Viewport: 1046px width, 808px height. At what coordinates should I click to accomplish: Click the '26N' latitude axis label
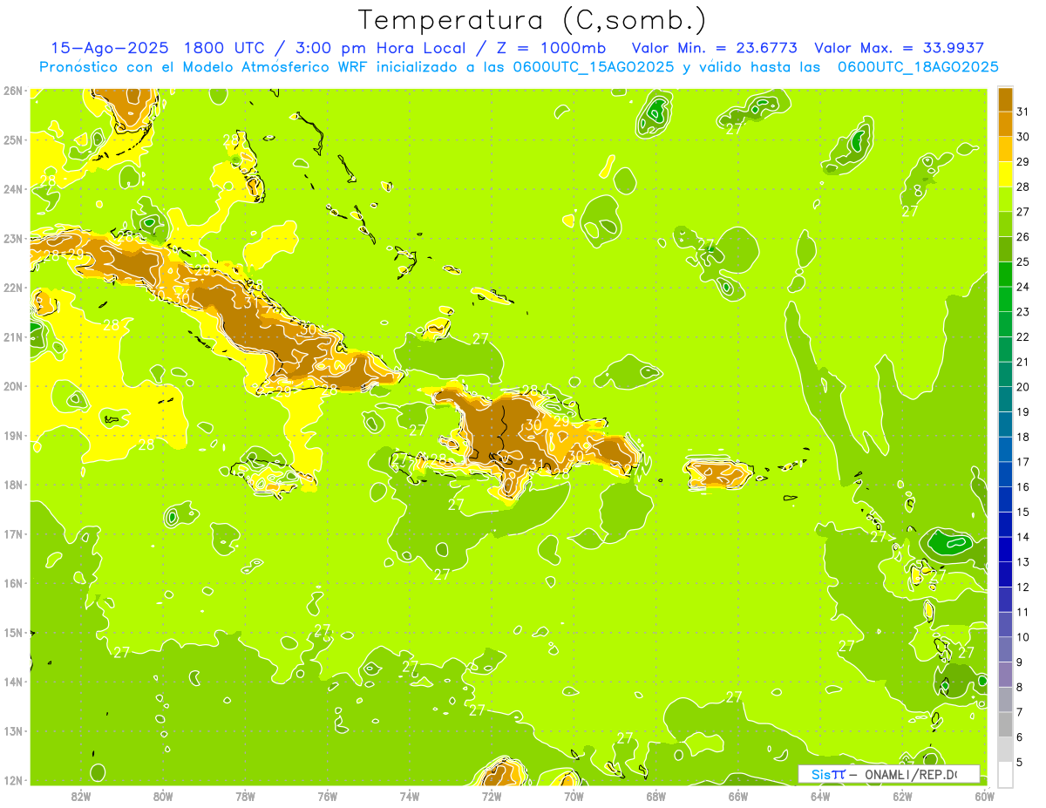point(13,91)
